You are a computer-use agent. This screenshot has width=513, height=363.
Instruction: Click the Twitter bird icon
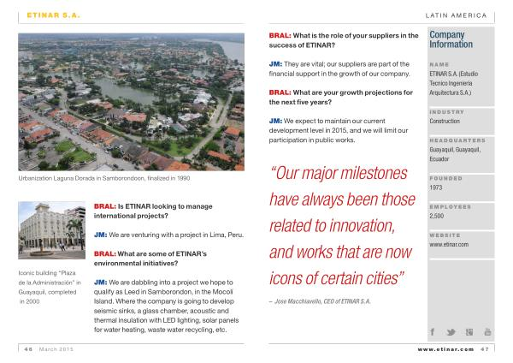451,332
